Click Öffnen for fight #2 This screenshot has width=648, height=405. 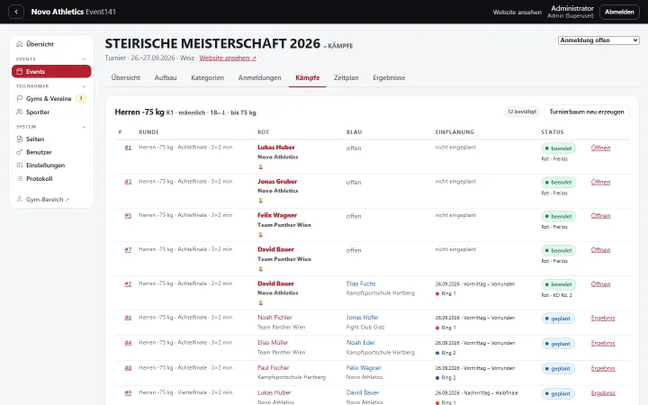pos(600,284)
